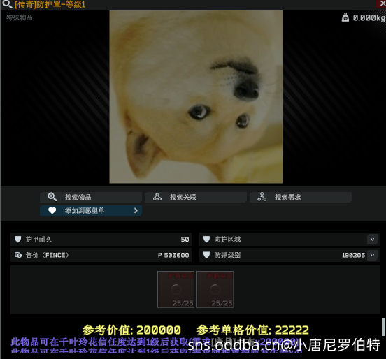
Task: Click the weight bag icon next to 0.000kg
Action: (x=345, y=17)
